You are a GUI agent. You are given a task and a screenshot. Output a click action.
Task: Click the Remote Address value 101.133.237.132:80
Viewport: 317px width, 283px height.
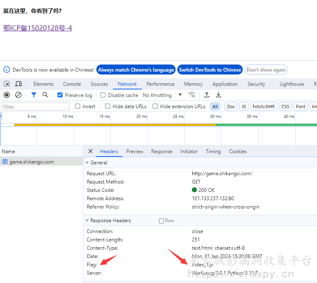pos(213,198)
